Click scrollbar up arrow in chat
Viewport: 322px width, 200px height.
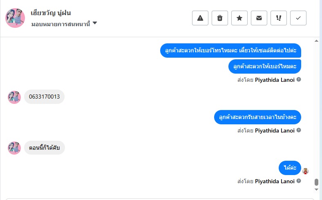pyautogui.click(x=316, y=41)
